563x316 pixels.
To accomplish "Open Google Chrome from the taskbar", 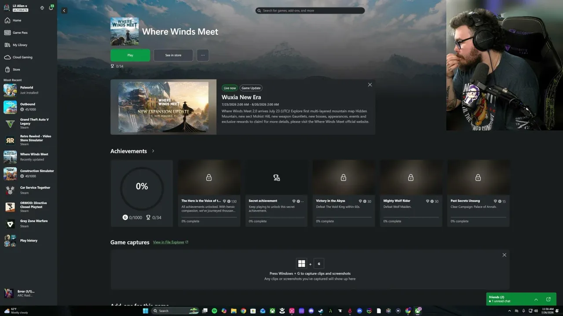I will [243, 311].
